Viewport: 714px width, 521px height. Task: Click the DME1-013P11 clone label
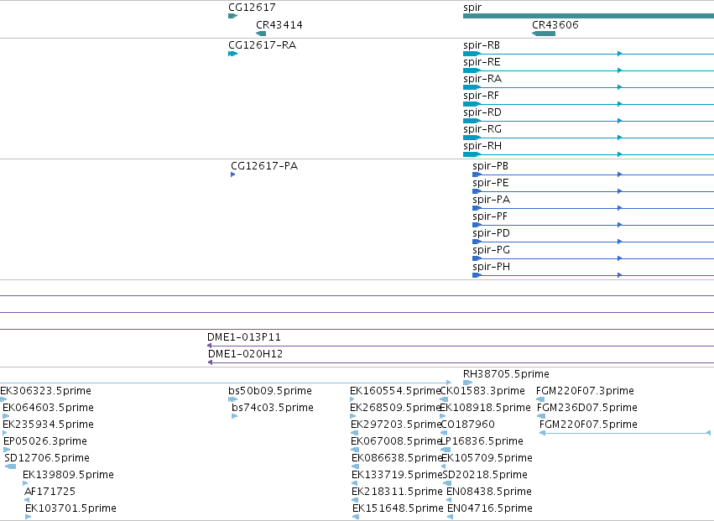tap(244, 337)
